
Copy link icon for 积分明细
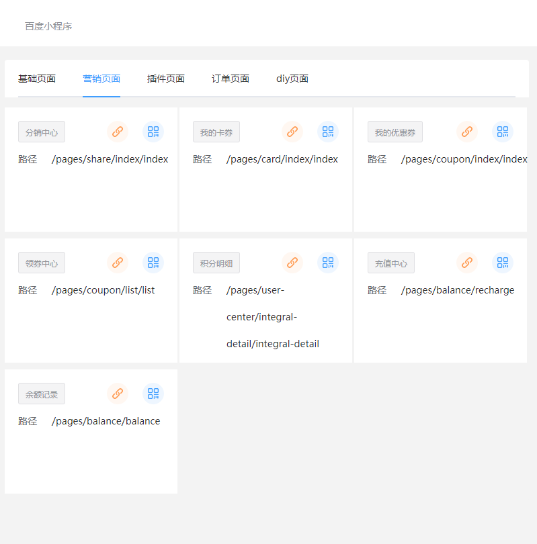tap(292, 263)
